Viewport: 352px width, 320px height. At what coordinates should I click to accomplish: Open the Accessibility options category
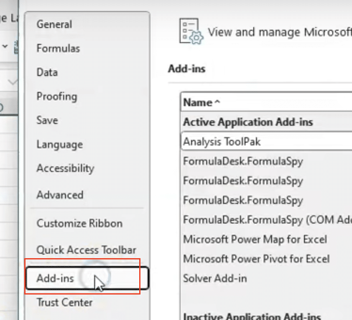[x=65, y=168]
